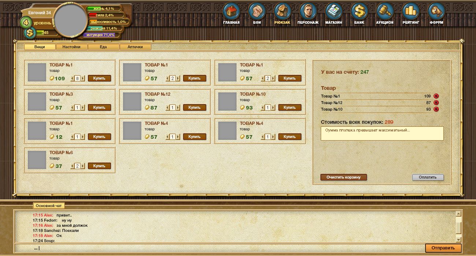
Task: Click the chat scrollbar up arrow
Action: [458, 213]
